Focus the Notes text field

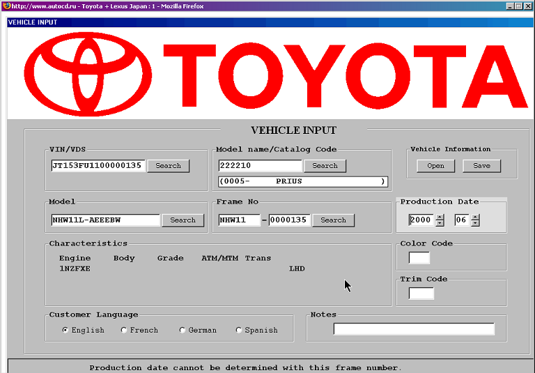coord(414,329)
